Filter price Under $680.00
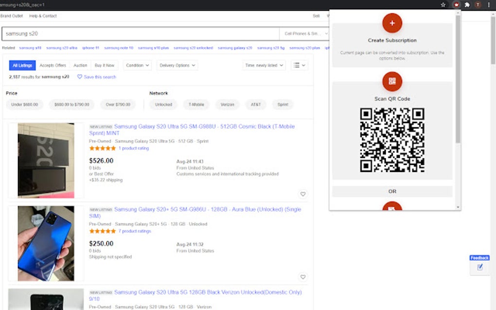 [x=25, y=104]
